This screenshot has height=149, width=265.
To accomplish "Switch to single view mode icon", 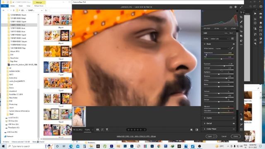I will point(191,130).
